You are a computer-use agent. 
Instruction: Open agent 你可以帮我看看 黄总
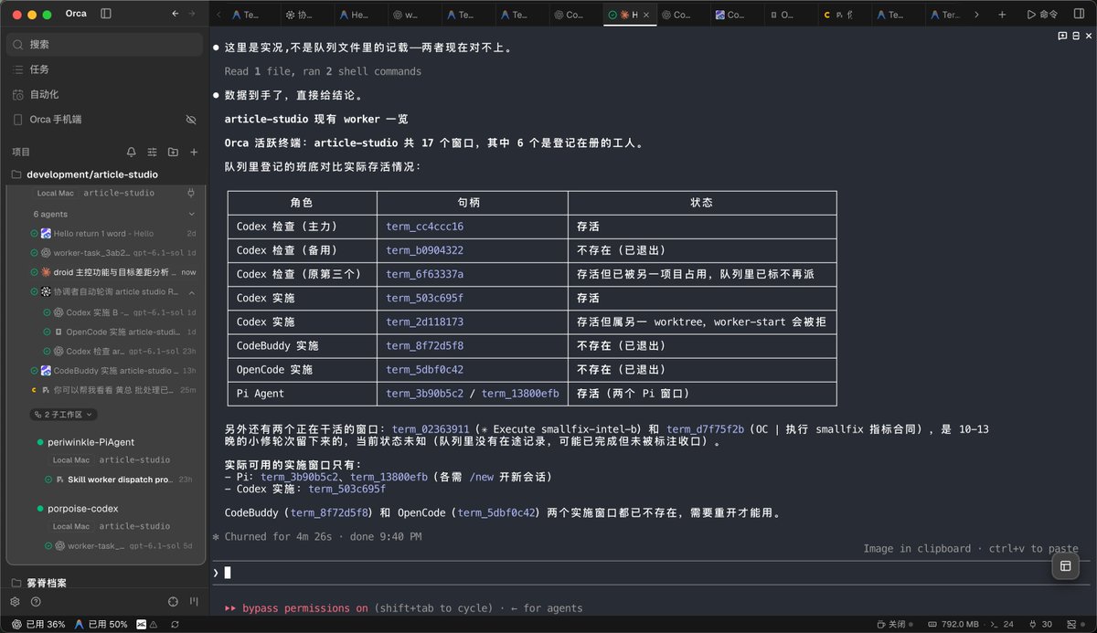coord(113,390)
